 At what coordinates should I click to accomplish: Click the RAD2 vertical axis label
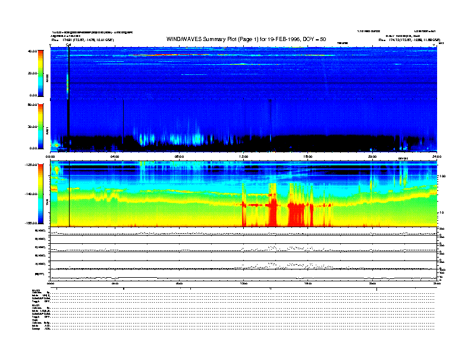[x=47, y=79]
